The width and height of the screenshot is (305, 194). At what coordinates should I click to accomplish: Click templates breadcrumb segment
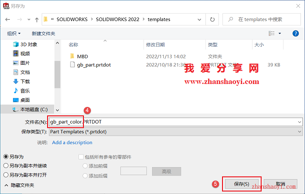tap(159, 19)
